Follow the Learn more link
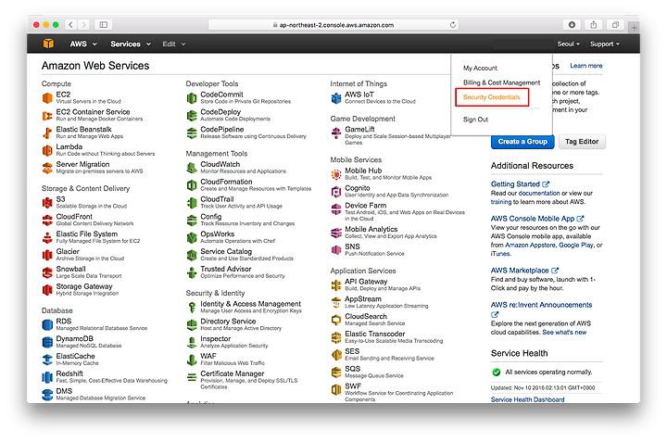This screenshot has height=442, width=667. coord(585,66)
